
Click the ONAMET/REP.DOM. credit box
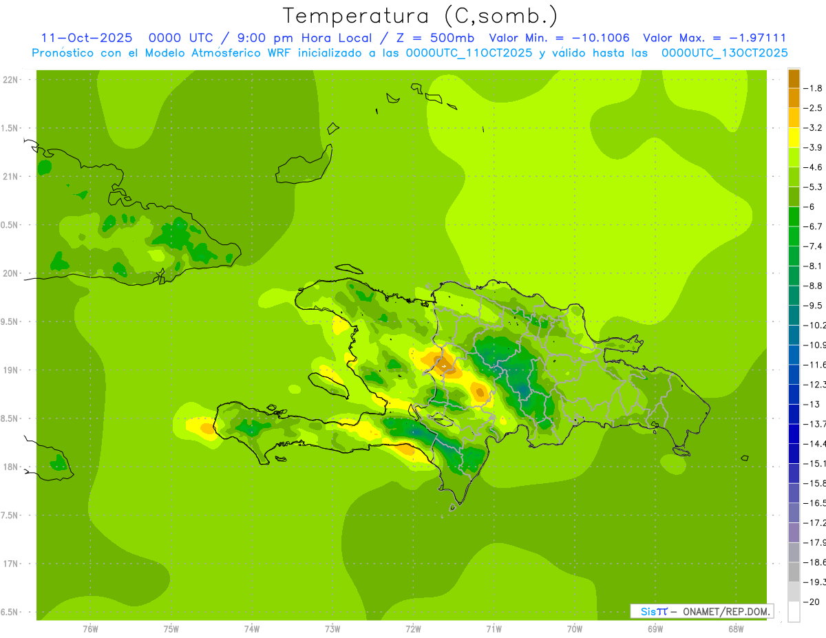point(701,611)
